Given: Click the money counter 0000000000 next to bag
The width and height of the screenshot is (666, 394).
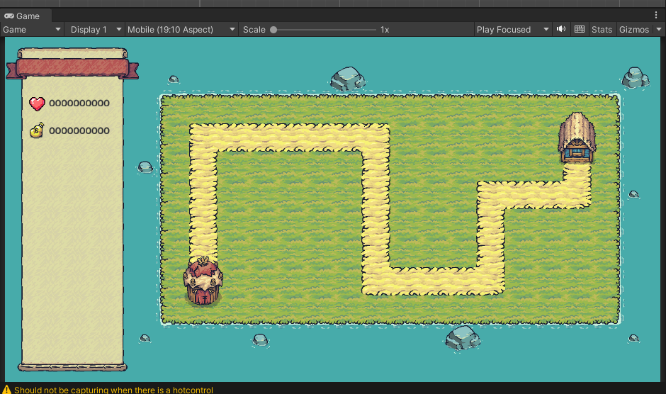Looking at the screenshot, I should point(79,131).
